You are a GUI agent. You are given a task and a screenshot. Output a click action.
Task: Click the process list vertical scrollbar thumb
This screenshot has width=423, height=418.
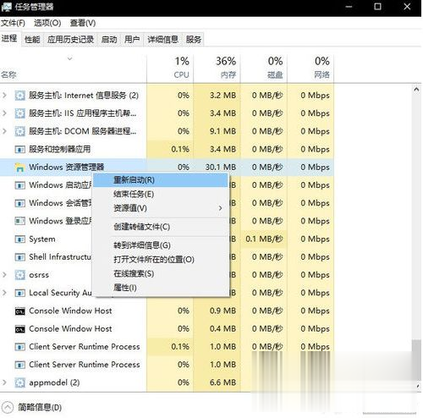click(416, 360)
